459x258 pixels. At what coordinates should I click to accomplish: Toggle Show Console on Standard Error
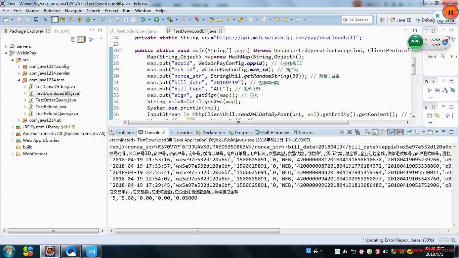click(x=399, y=132)
